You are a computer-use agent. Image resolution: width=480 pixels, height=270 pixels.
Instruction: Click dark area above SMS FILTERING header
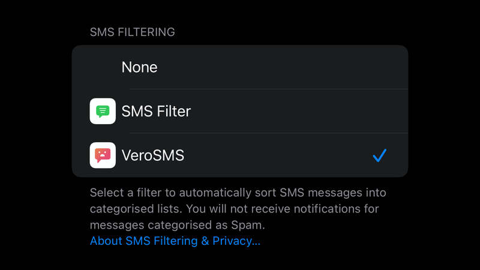240,12
